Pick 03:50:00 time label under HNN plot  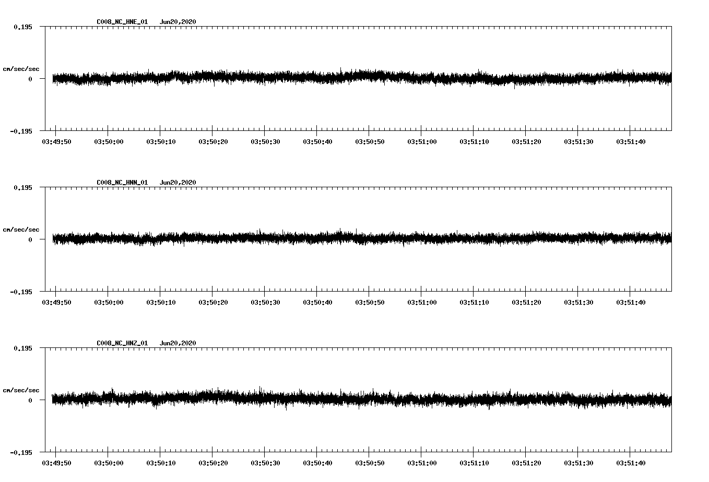coord(109,303)
